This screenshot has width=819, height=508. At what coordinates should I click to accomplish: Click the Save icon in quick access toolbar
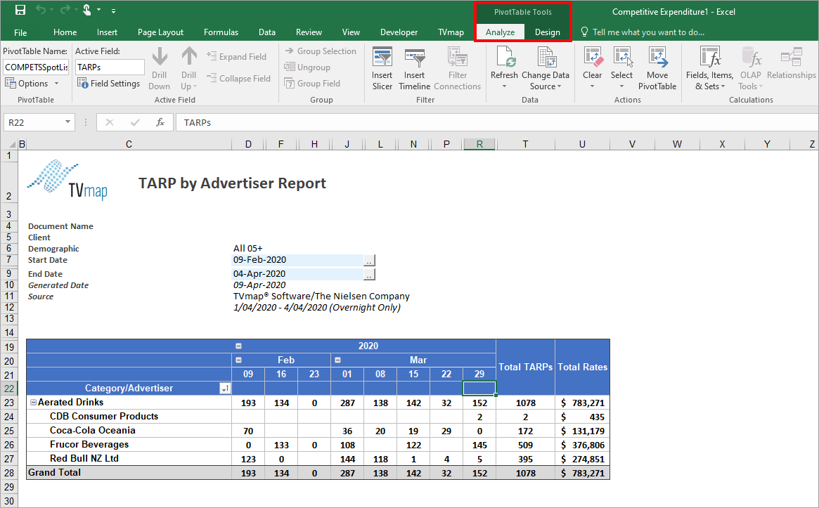tap(20, 10)
